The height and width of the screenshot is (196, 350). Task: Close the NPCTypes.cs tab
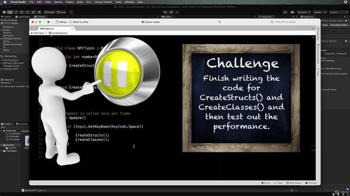[72, 29]
